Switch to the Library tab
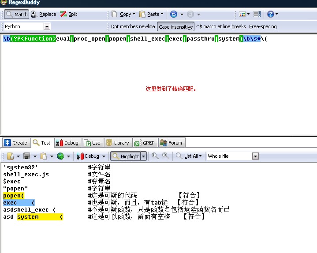Viewport: 317px width, 253px height. (117, 143)
